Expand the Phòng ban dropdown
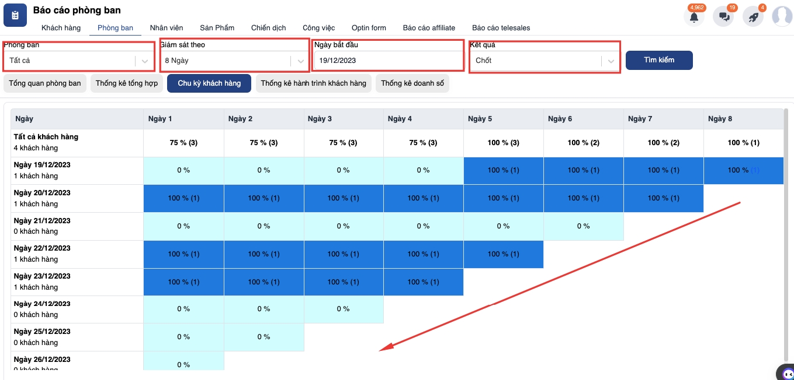794x380 pixels. pos(144,61)
